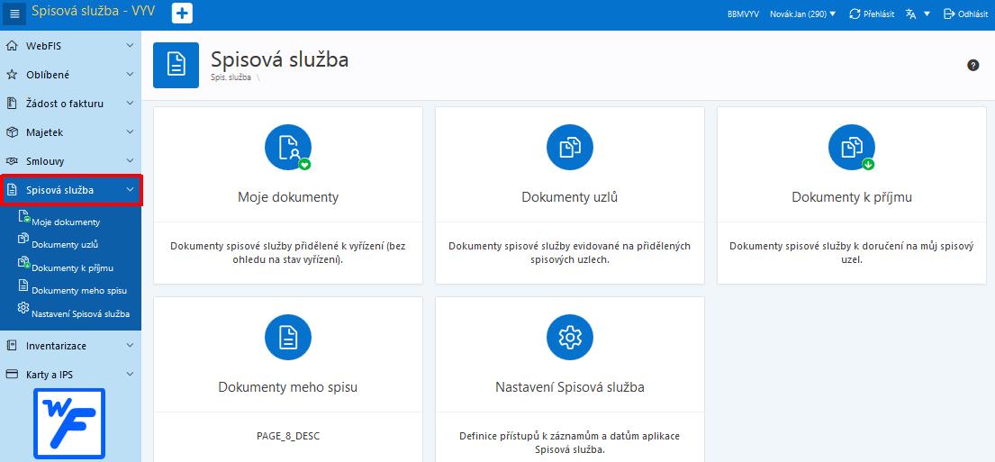Click the Inventarizace notebook icon
The width and height of the screenshot is (995, 462).
point(12,346)
